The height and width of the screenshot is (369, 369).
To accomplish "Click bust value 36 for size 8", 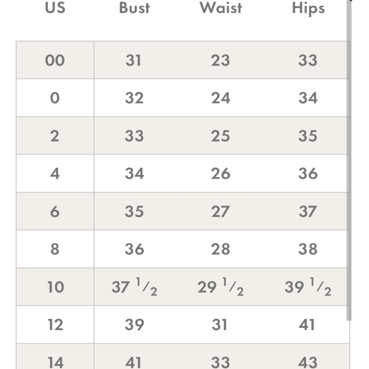I will pyautogui.click(x=134, y=249).
